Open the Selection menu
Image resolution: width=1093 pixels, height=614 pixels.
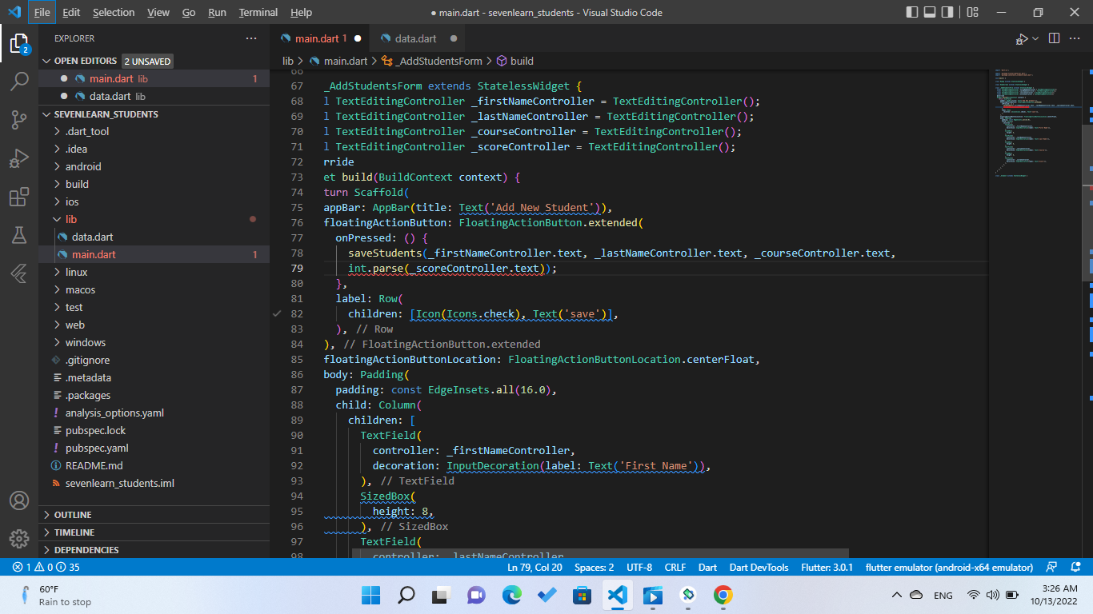click(114, 13)
